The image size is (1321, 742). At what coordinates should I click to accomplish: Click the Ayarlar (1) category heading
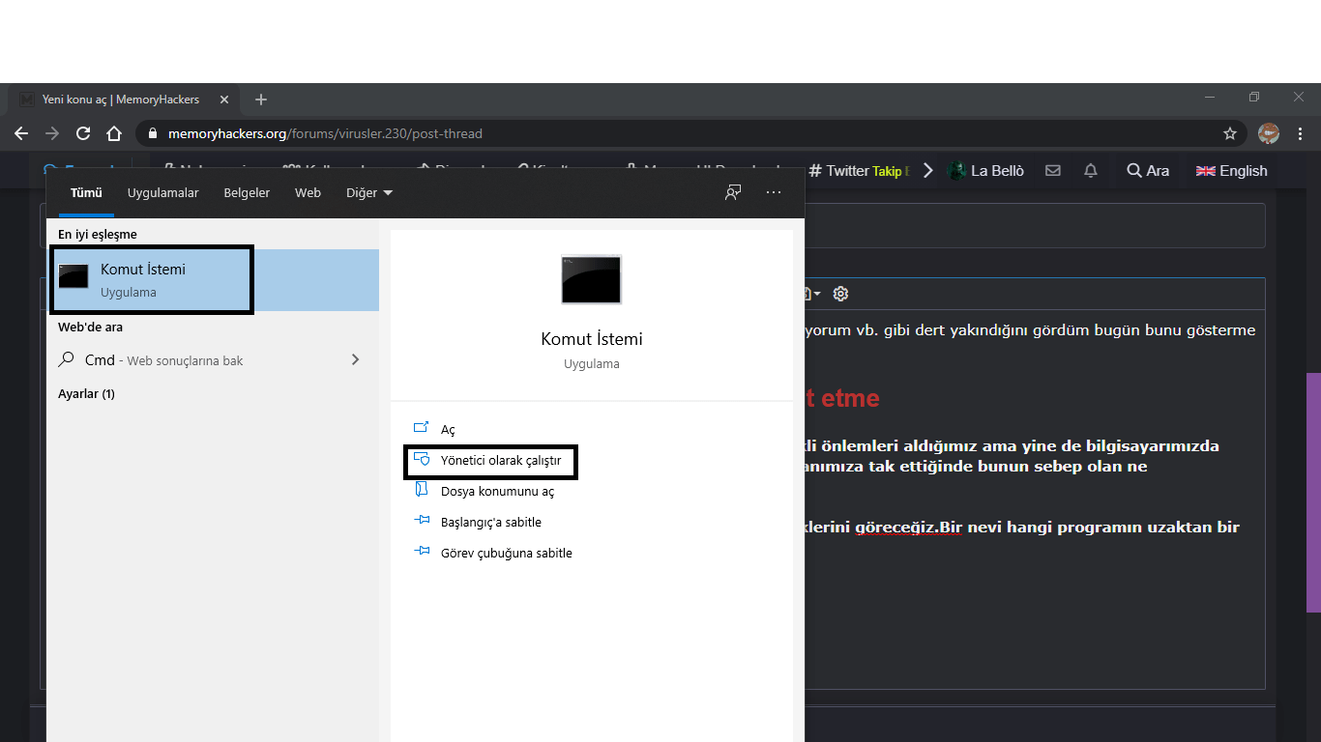click(x=86, y=394)
